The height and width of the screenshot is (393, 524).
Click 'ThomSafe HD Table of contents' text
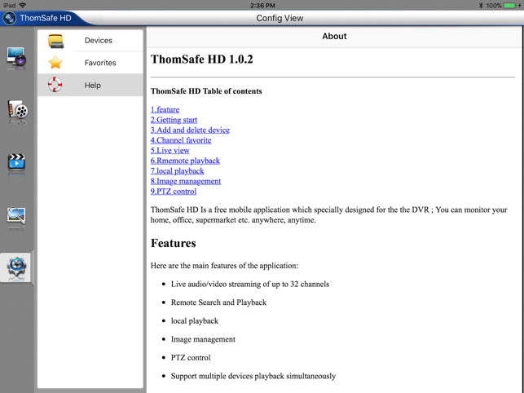[206, 91]
